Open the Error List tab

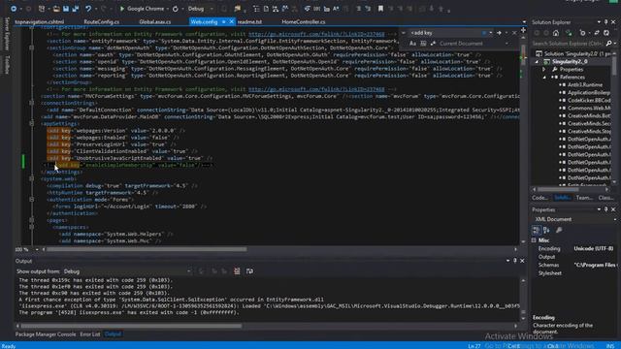pyautogui.click(x=90, y=334)
